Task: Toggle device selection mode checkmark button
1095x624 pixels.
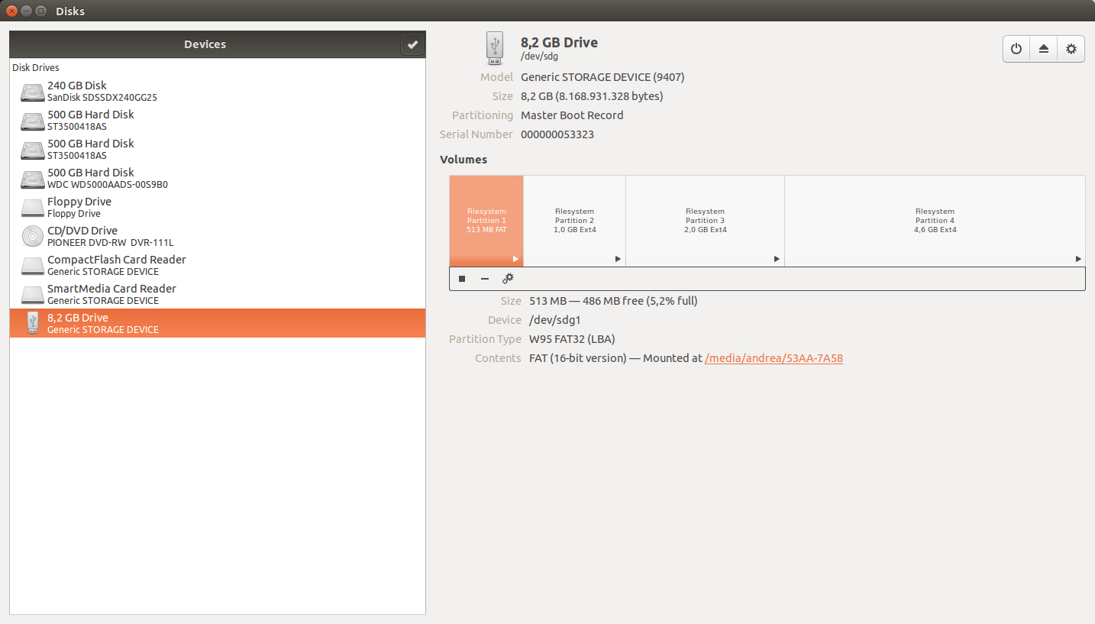Action: [412, 44]
